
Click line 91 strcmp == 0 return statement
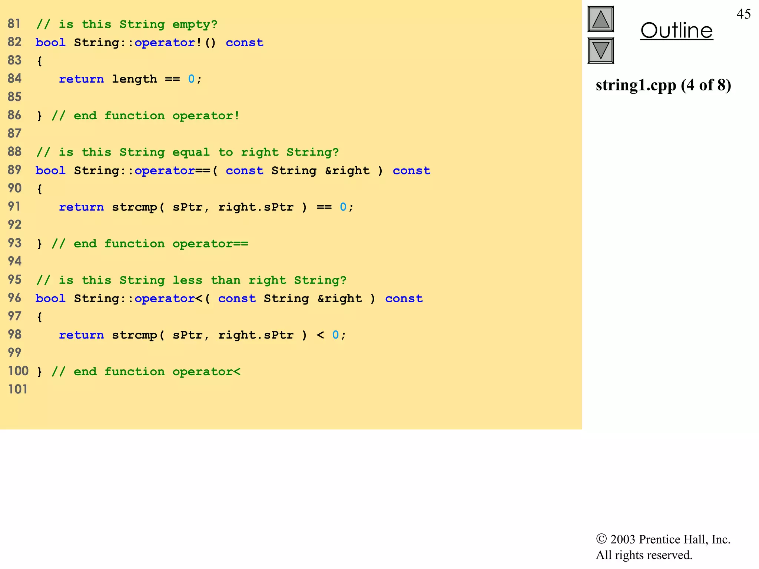click(206, 207)
